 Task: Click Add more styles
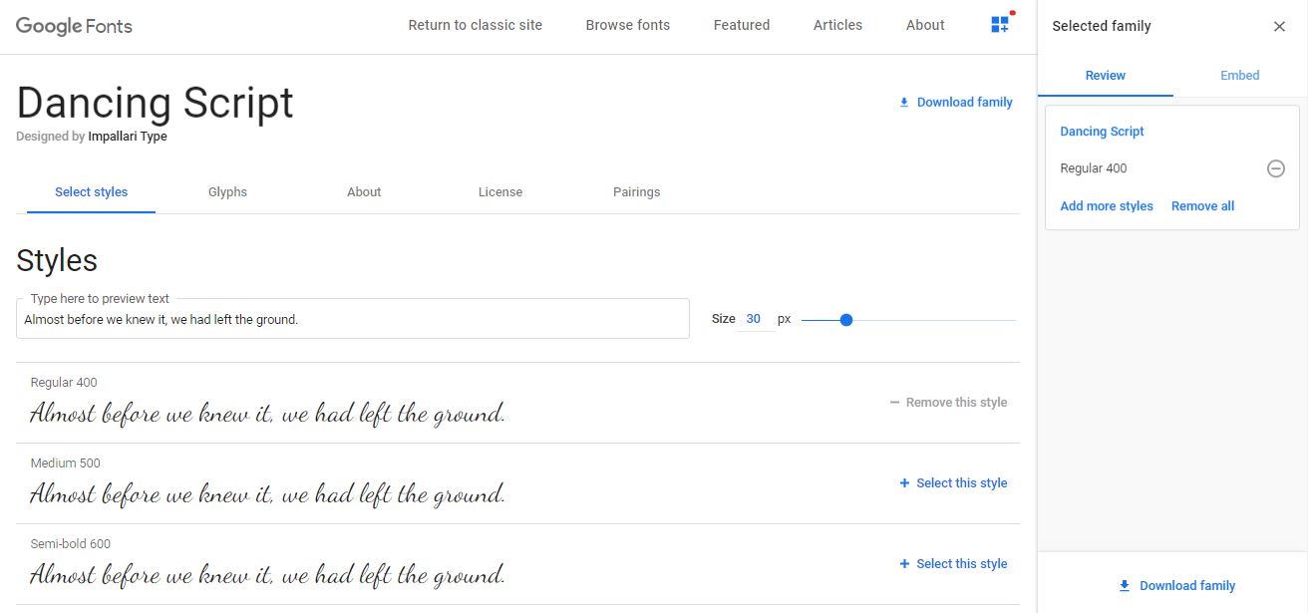pyautogui.click(x=1107, y=206)
